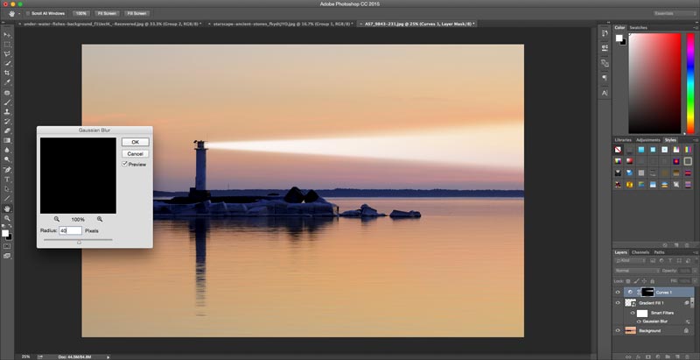Open the Character panel icon
The image size is (700, 360).
coord(605,94)
